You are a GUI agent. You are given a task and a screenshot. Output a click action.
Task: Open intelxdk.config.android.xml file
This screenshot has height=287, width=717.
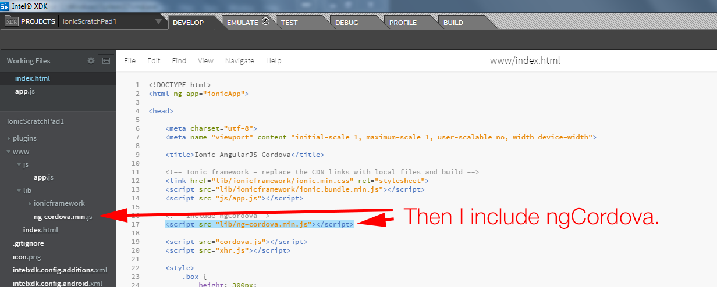tap(58, 283)
